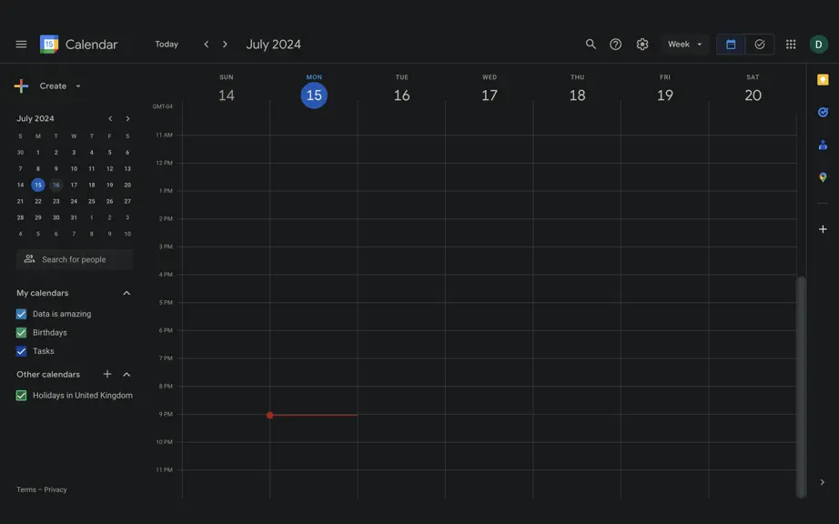Viewport: 839px width, 524px height.
Task: Click Search for people field
Action: [75, 259]
